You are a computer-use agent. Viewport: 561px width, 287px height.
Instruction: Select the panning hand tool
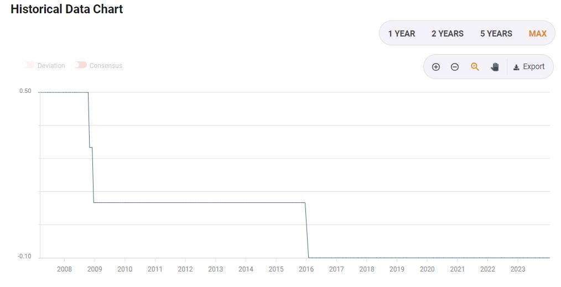coord(495,67)
